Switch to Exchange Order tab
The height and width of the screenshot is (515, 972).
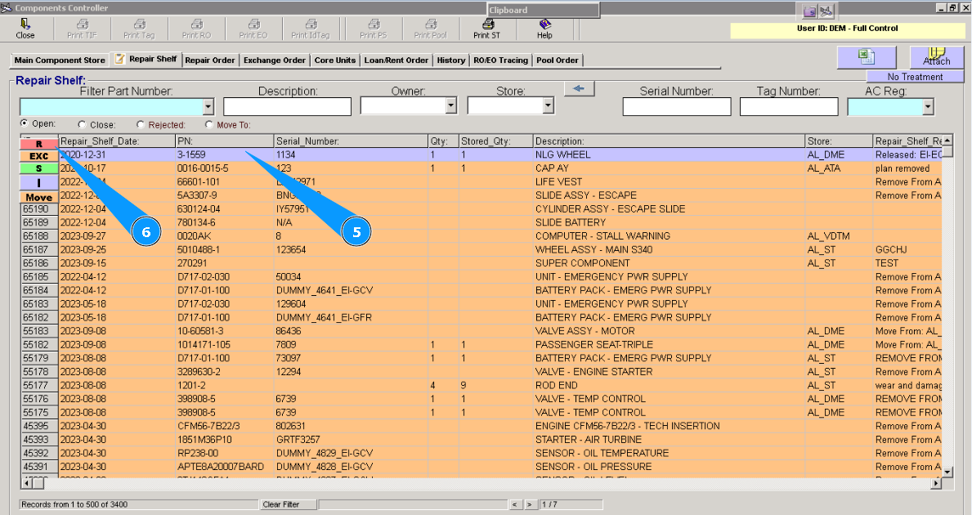(x=275, y=60)
